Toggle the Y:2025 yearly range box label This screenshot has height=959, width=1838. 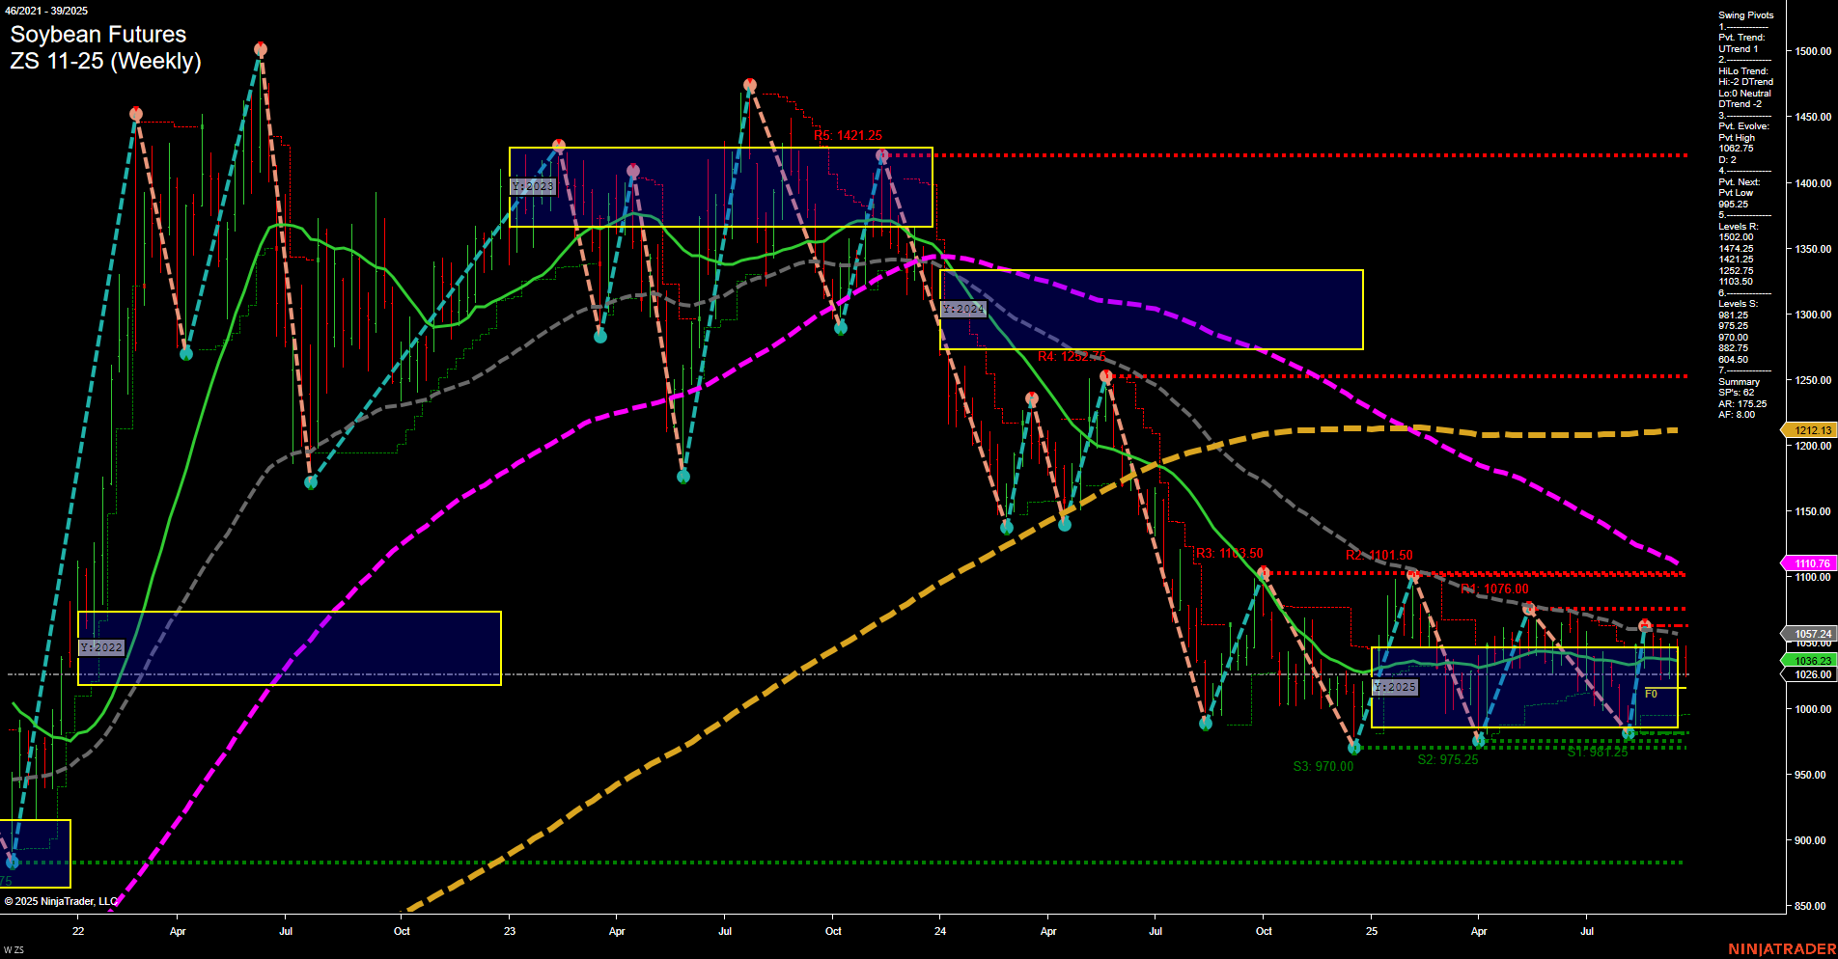pos(1394,688)
